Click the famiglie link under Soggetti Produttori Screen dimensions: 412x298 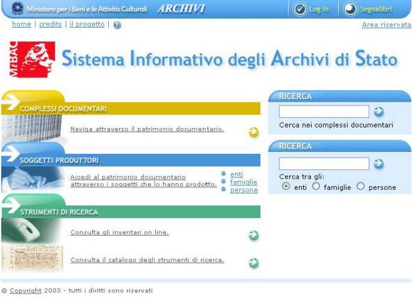coord(243,182)
